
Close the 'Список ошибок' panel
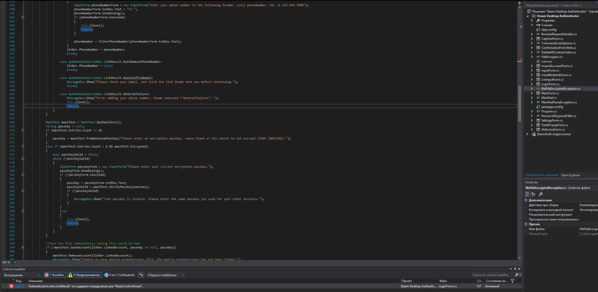519,269
